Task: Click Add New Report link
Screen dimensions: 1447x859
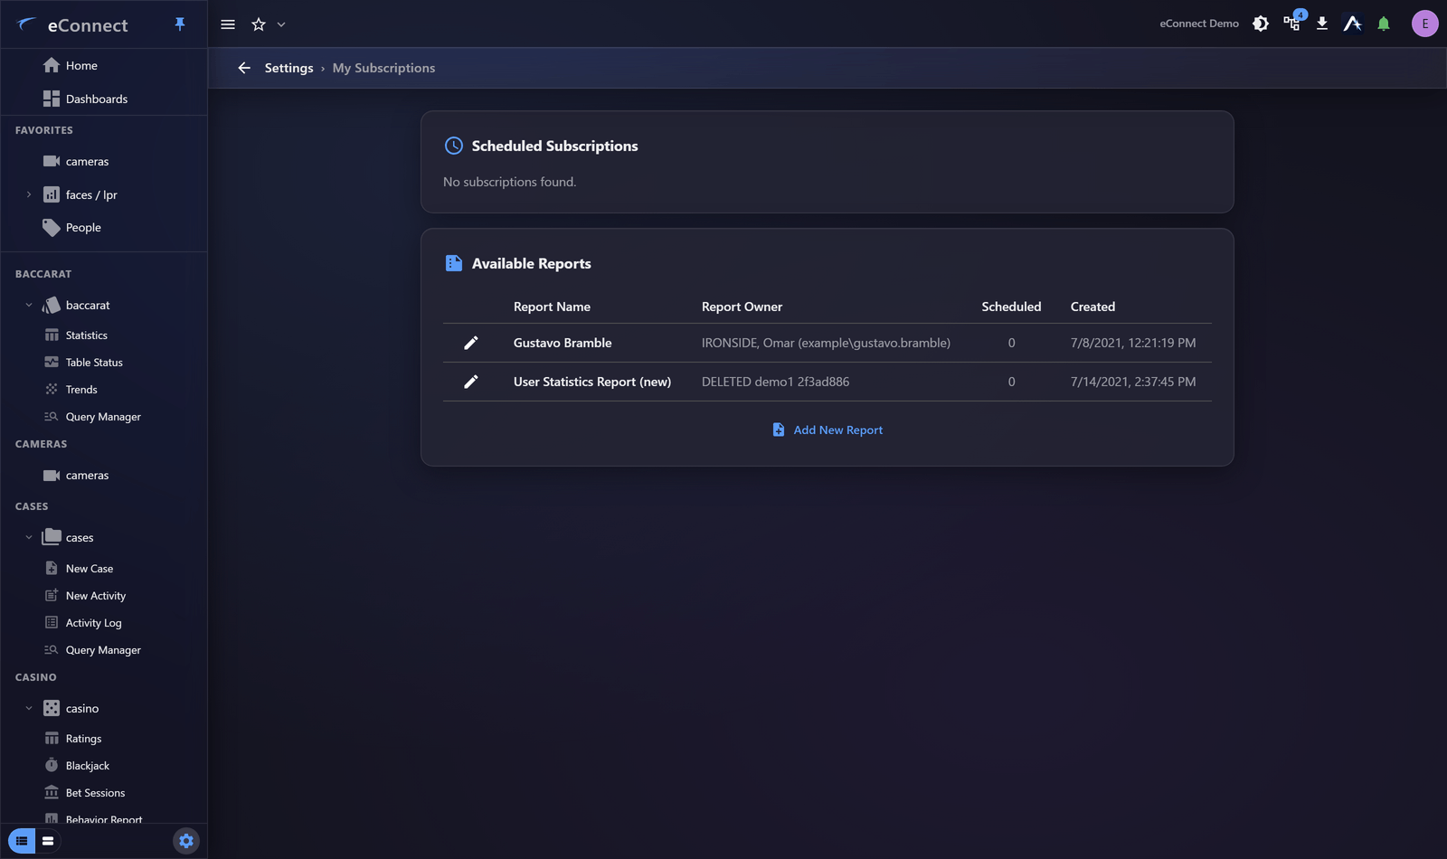Action: 828,429
